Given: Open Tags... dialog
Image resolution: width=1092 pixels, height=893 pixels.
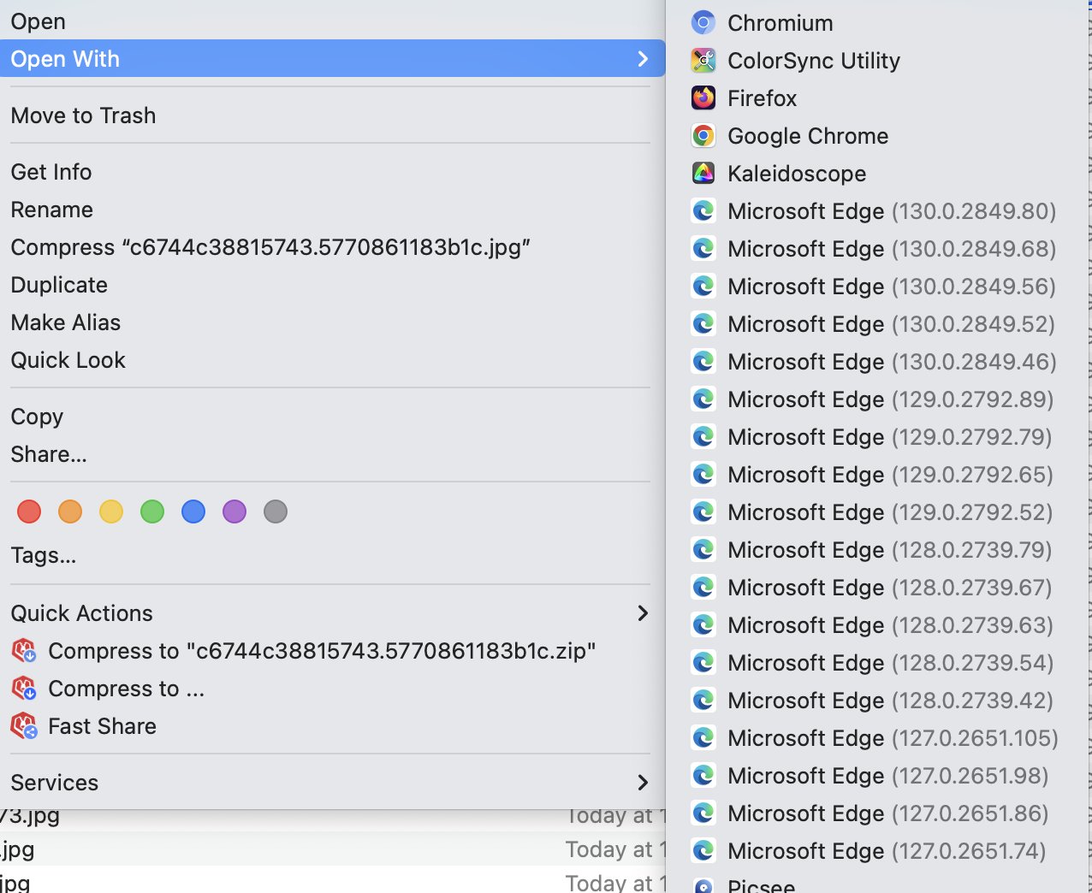Looking at the screenshot, I should point(332,555).
